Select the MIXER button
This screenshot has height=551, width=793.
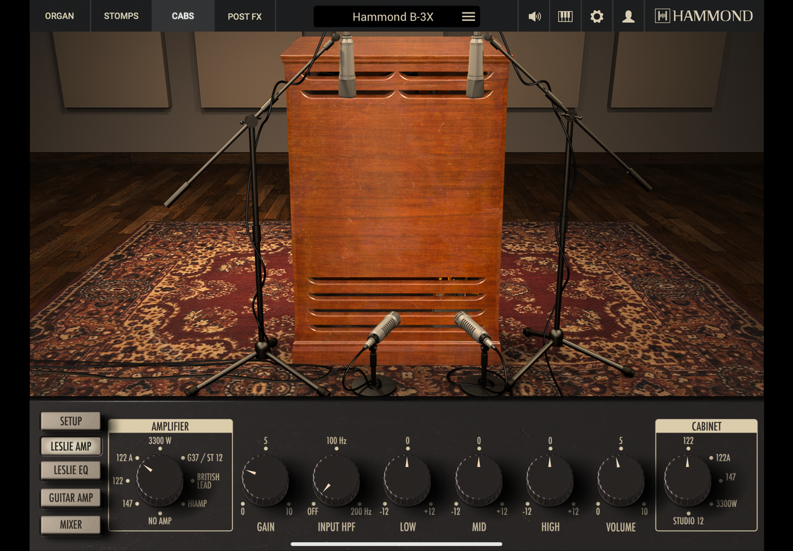71,525
